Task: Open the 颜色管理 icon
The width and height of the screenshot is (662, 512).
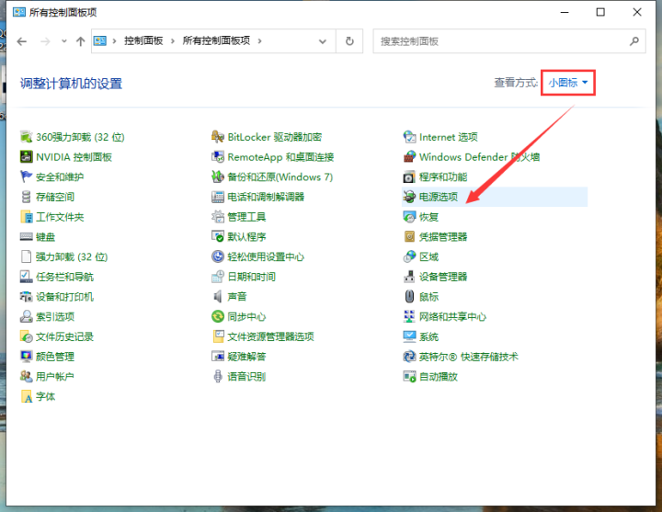Action: coord(26,357)
